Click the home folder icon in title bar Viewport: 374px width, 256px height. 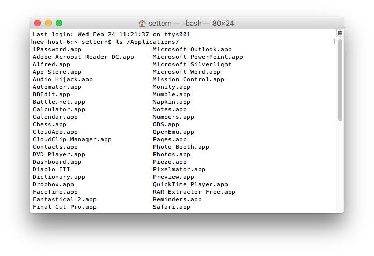tap(142, 24)
